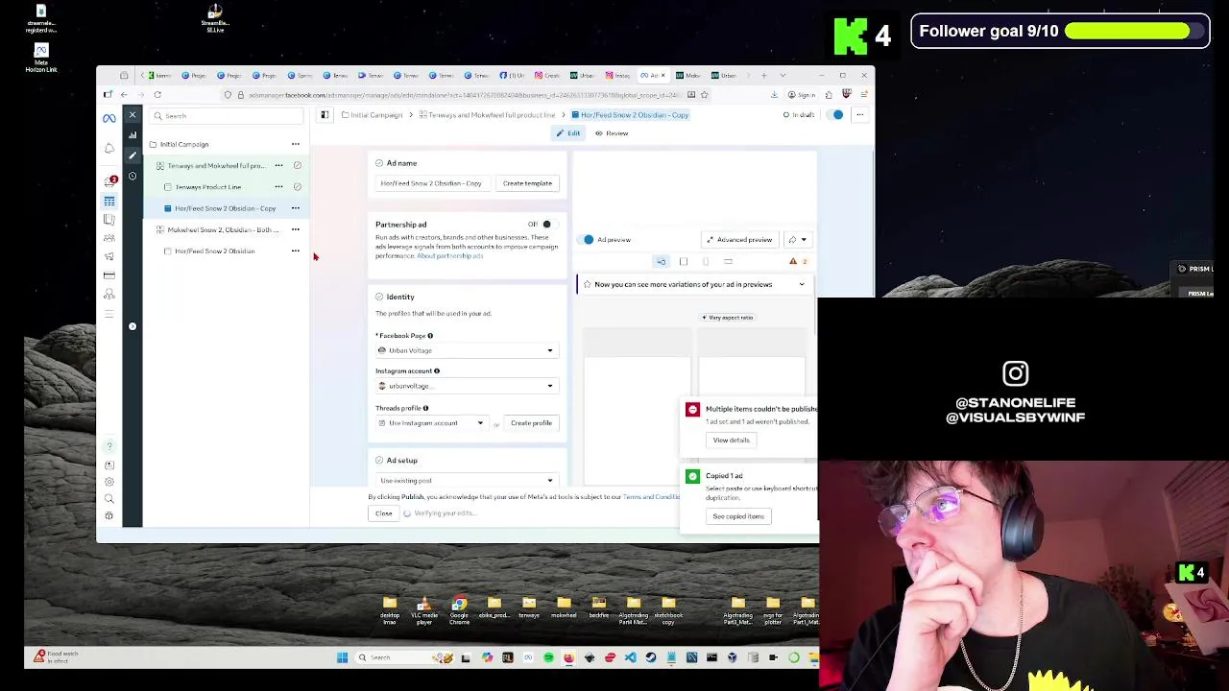Click Create profile button for Threads
Image resolution: width=1229 pixels, height=691 pixels.
(531, 423)
